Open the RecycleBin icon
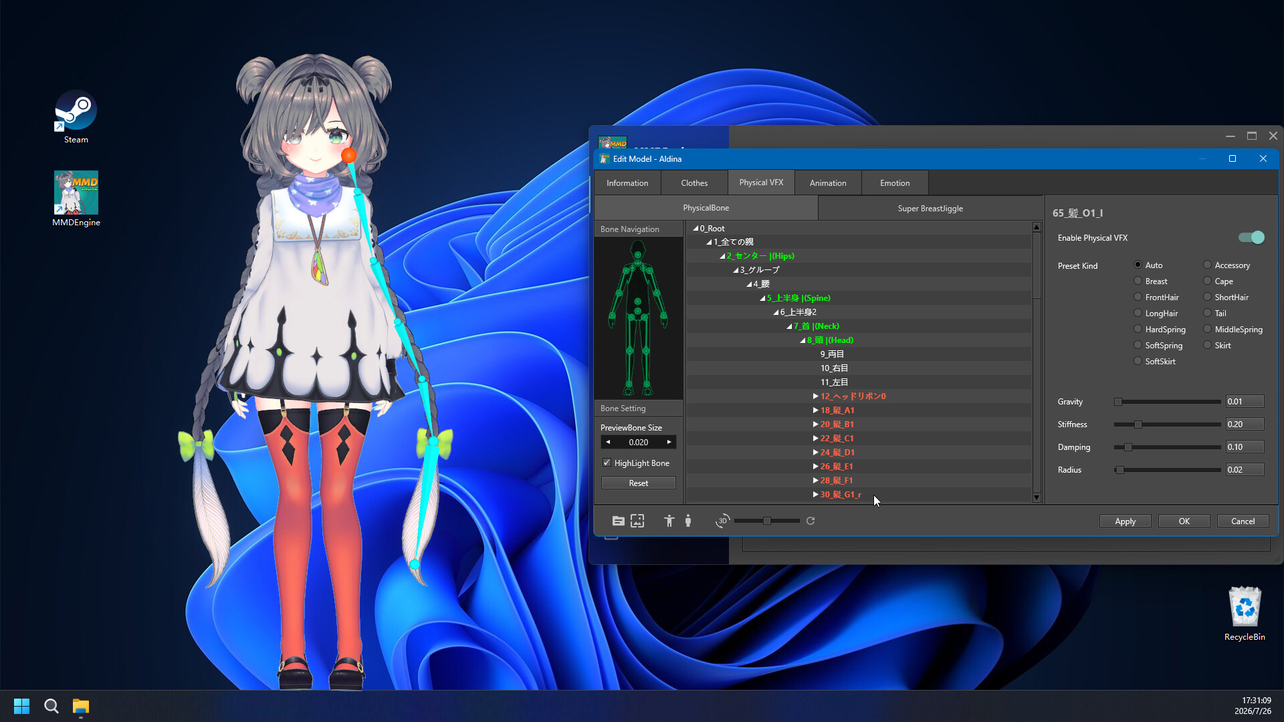 click(x=1245, y=614)
